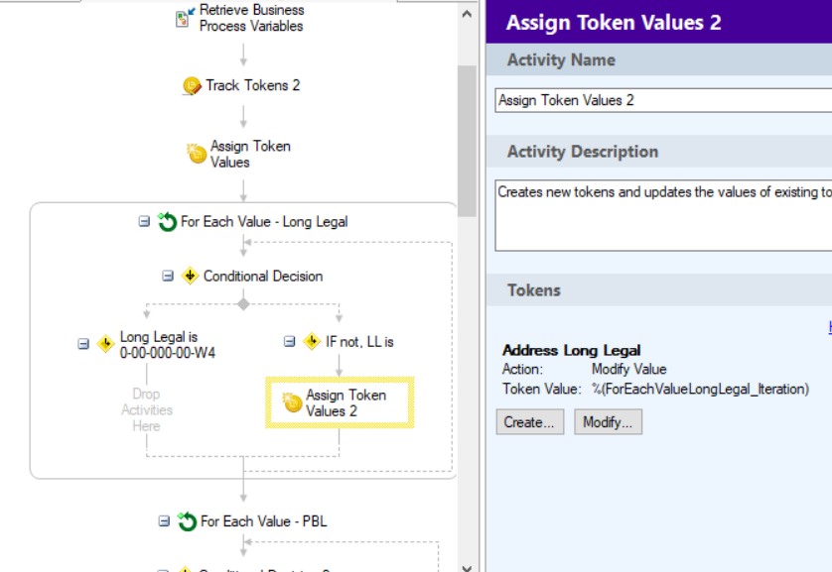Collapse the For Each Value - Long Legal loop
The image size is (832, 572).
[144, 221]
